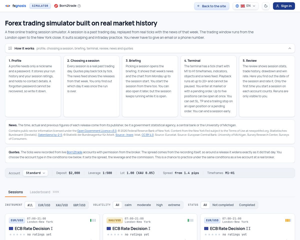300x240 pixels.
Task: Select All in the Instrument filter
Action: point(30,205)
